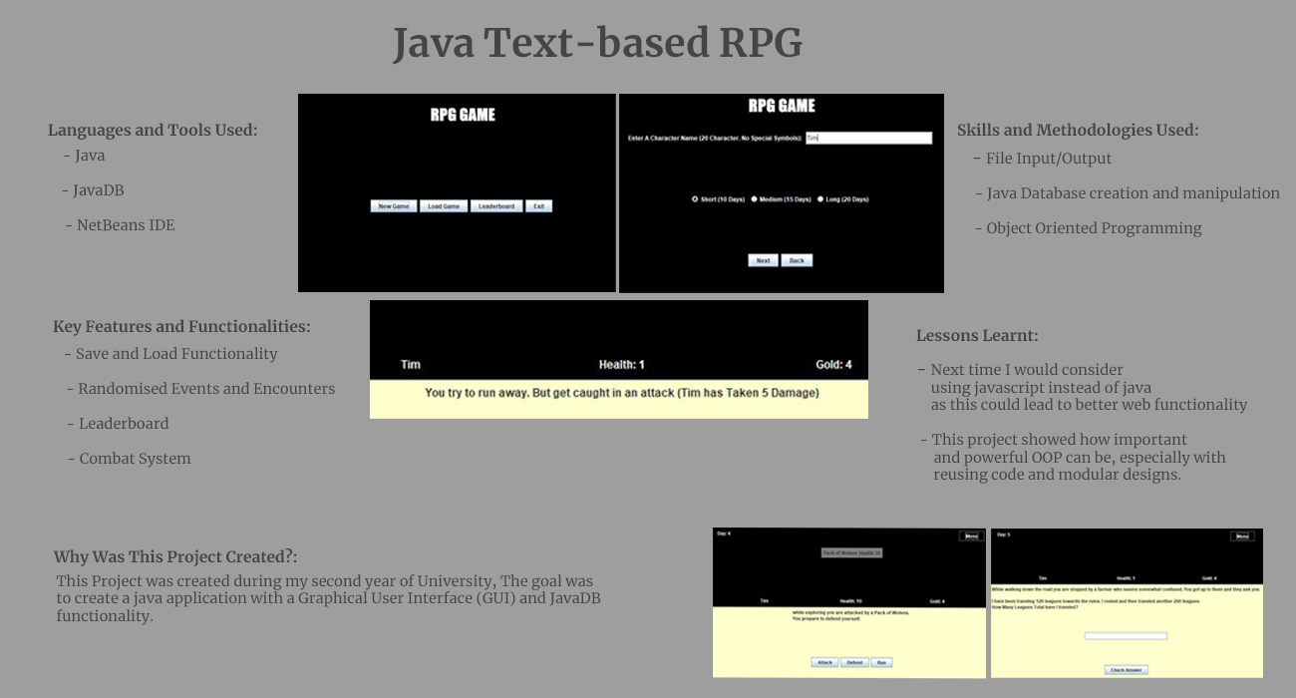Click the Java Text-based RPG title
Screen dimensions: 1296x698
tap(597, 44)
